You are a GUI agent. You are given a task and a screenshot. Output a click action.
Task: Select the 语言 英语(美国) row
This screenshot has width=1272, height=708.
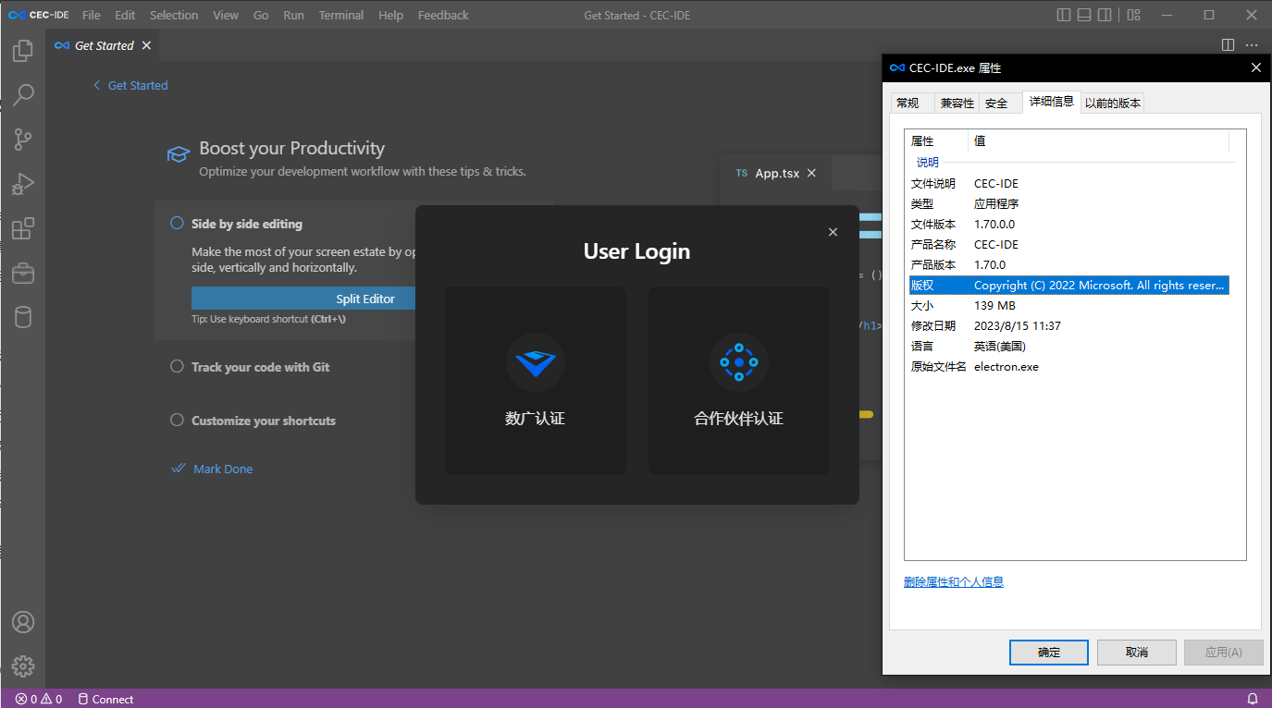(1068, 346)
